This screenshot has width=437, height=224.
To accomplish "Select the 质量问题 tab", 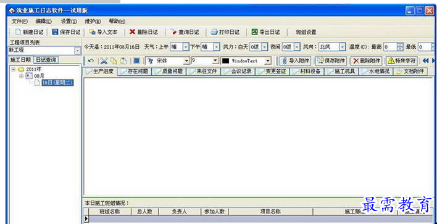I will click(x=169, y=72).
